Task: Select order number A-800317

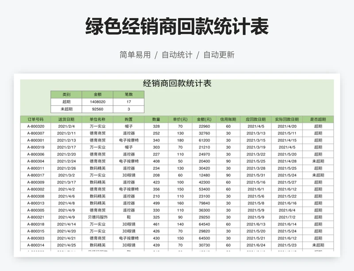Action: pos(36,176)
